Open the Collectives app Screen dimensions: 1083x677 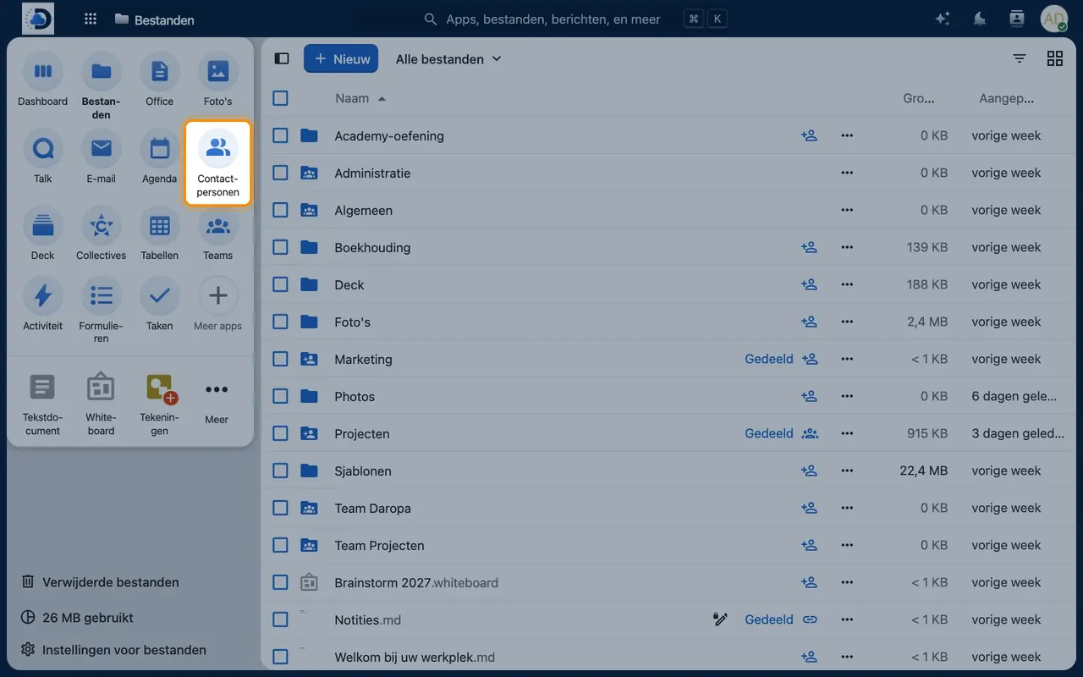101,234
